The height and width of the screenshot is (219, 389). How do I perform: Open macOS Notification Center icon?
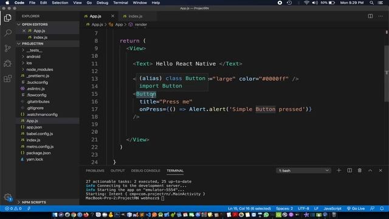click(380, 2)
